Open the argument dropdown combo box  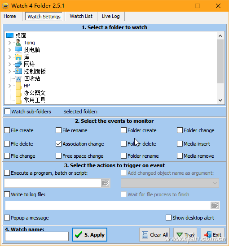point(170,183)
